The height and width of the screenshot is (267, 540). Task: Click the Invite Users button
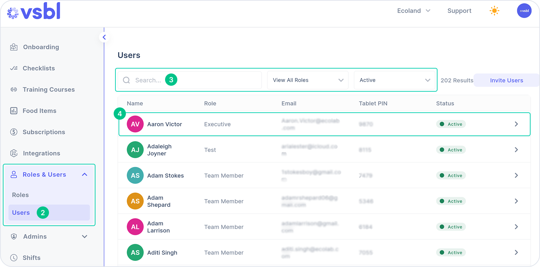pyautogui.click(x=506, y=80)
